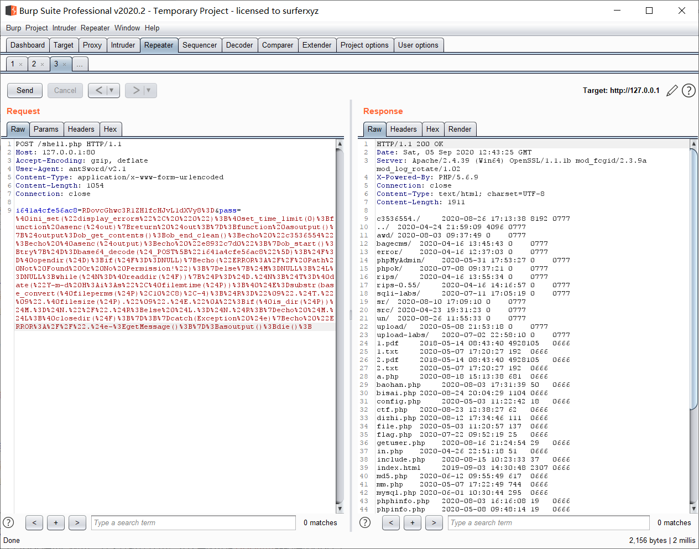Click the Cancel button
The image size is (699, 549).
coord(65,90)
